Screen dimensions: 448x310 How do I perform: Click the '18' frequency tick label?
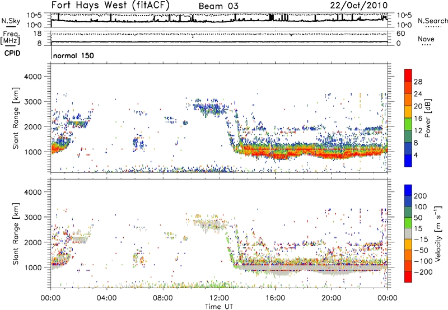38,34
